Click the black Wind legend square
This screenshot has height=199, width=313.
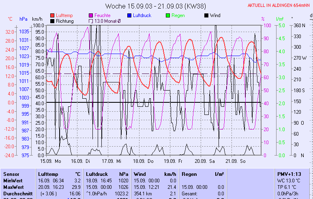pyautogui.click(x=206, y=15)
